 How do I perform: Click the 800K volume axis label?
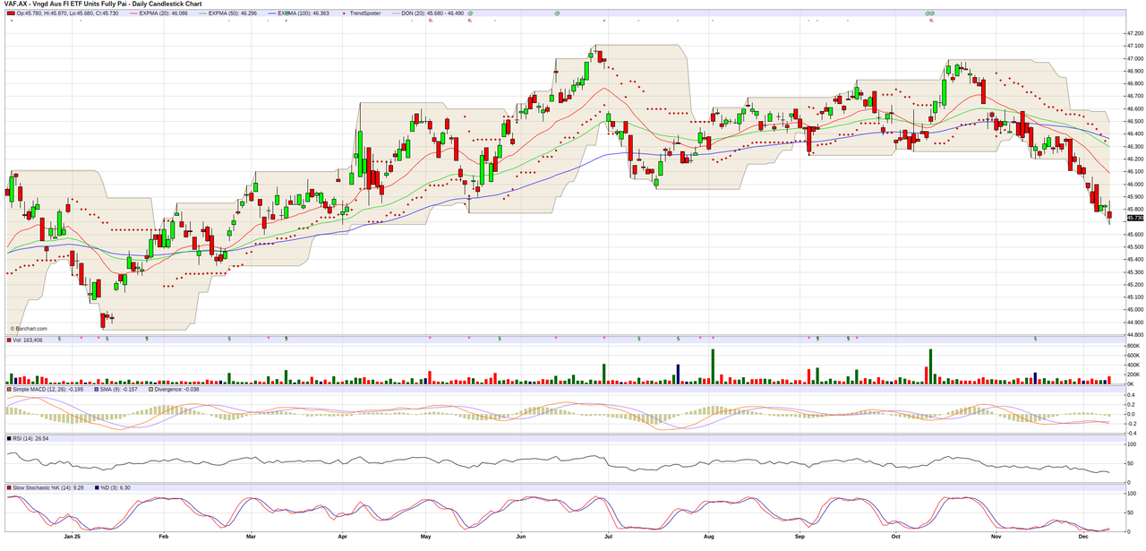click(x=1133, y=346)
